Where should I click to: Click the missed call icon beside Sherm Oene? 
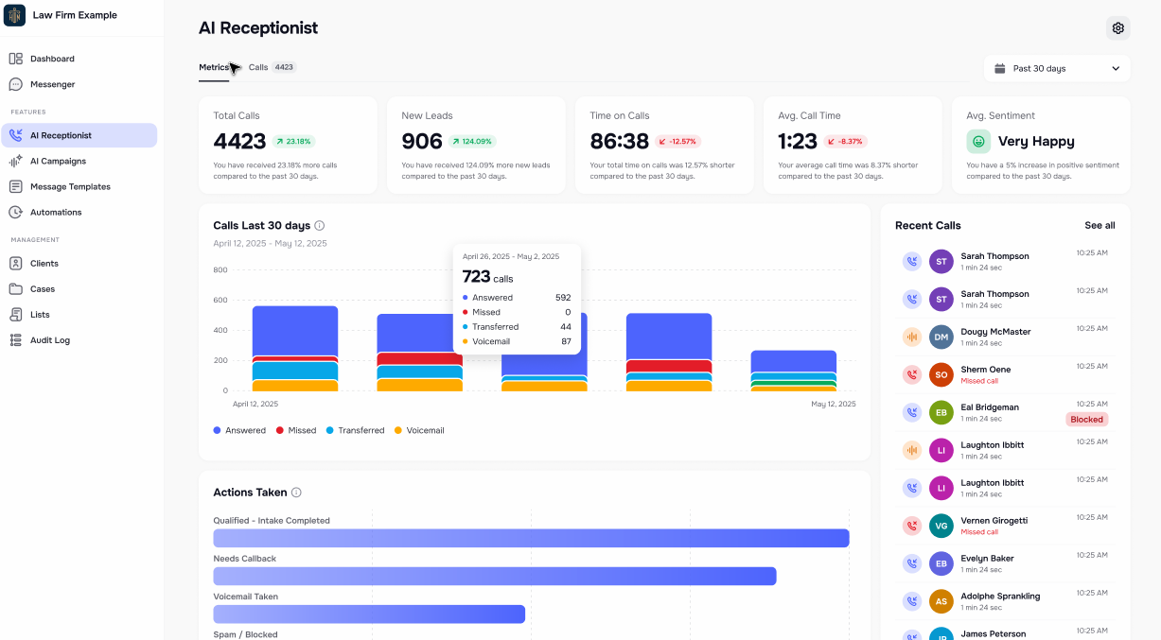pyautogui.click(x=911, y=374)
